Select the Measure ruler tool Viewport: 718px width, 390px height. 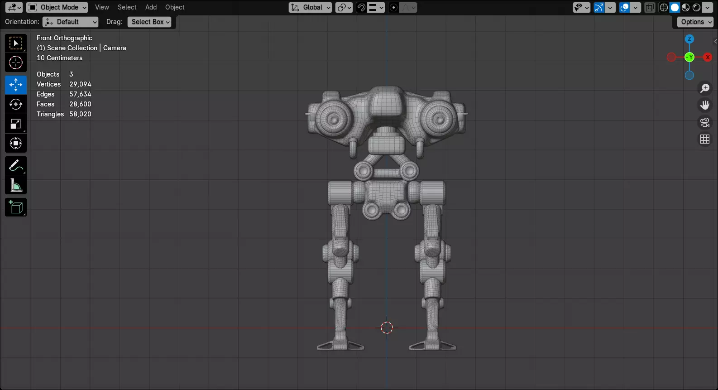coord(16,185)
